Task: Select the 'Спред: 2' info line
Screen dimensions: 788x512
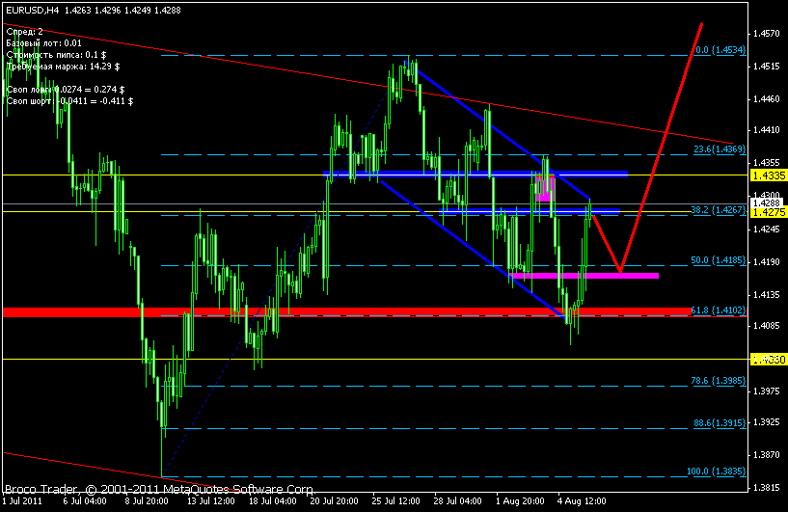Action: point(25,32)
